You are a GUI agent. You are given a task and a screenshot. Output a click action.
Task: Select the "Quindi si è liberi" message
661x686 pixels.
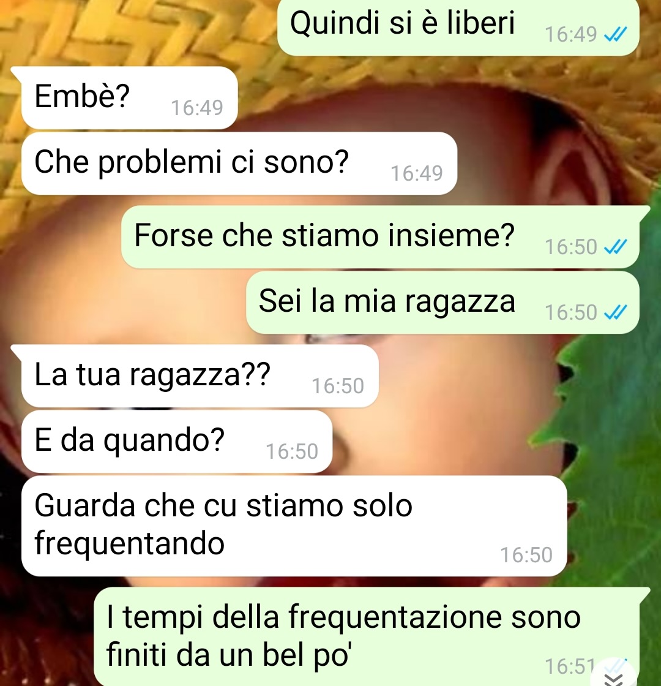458,27
